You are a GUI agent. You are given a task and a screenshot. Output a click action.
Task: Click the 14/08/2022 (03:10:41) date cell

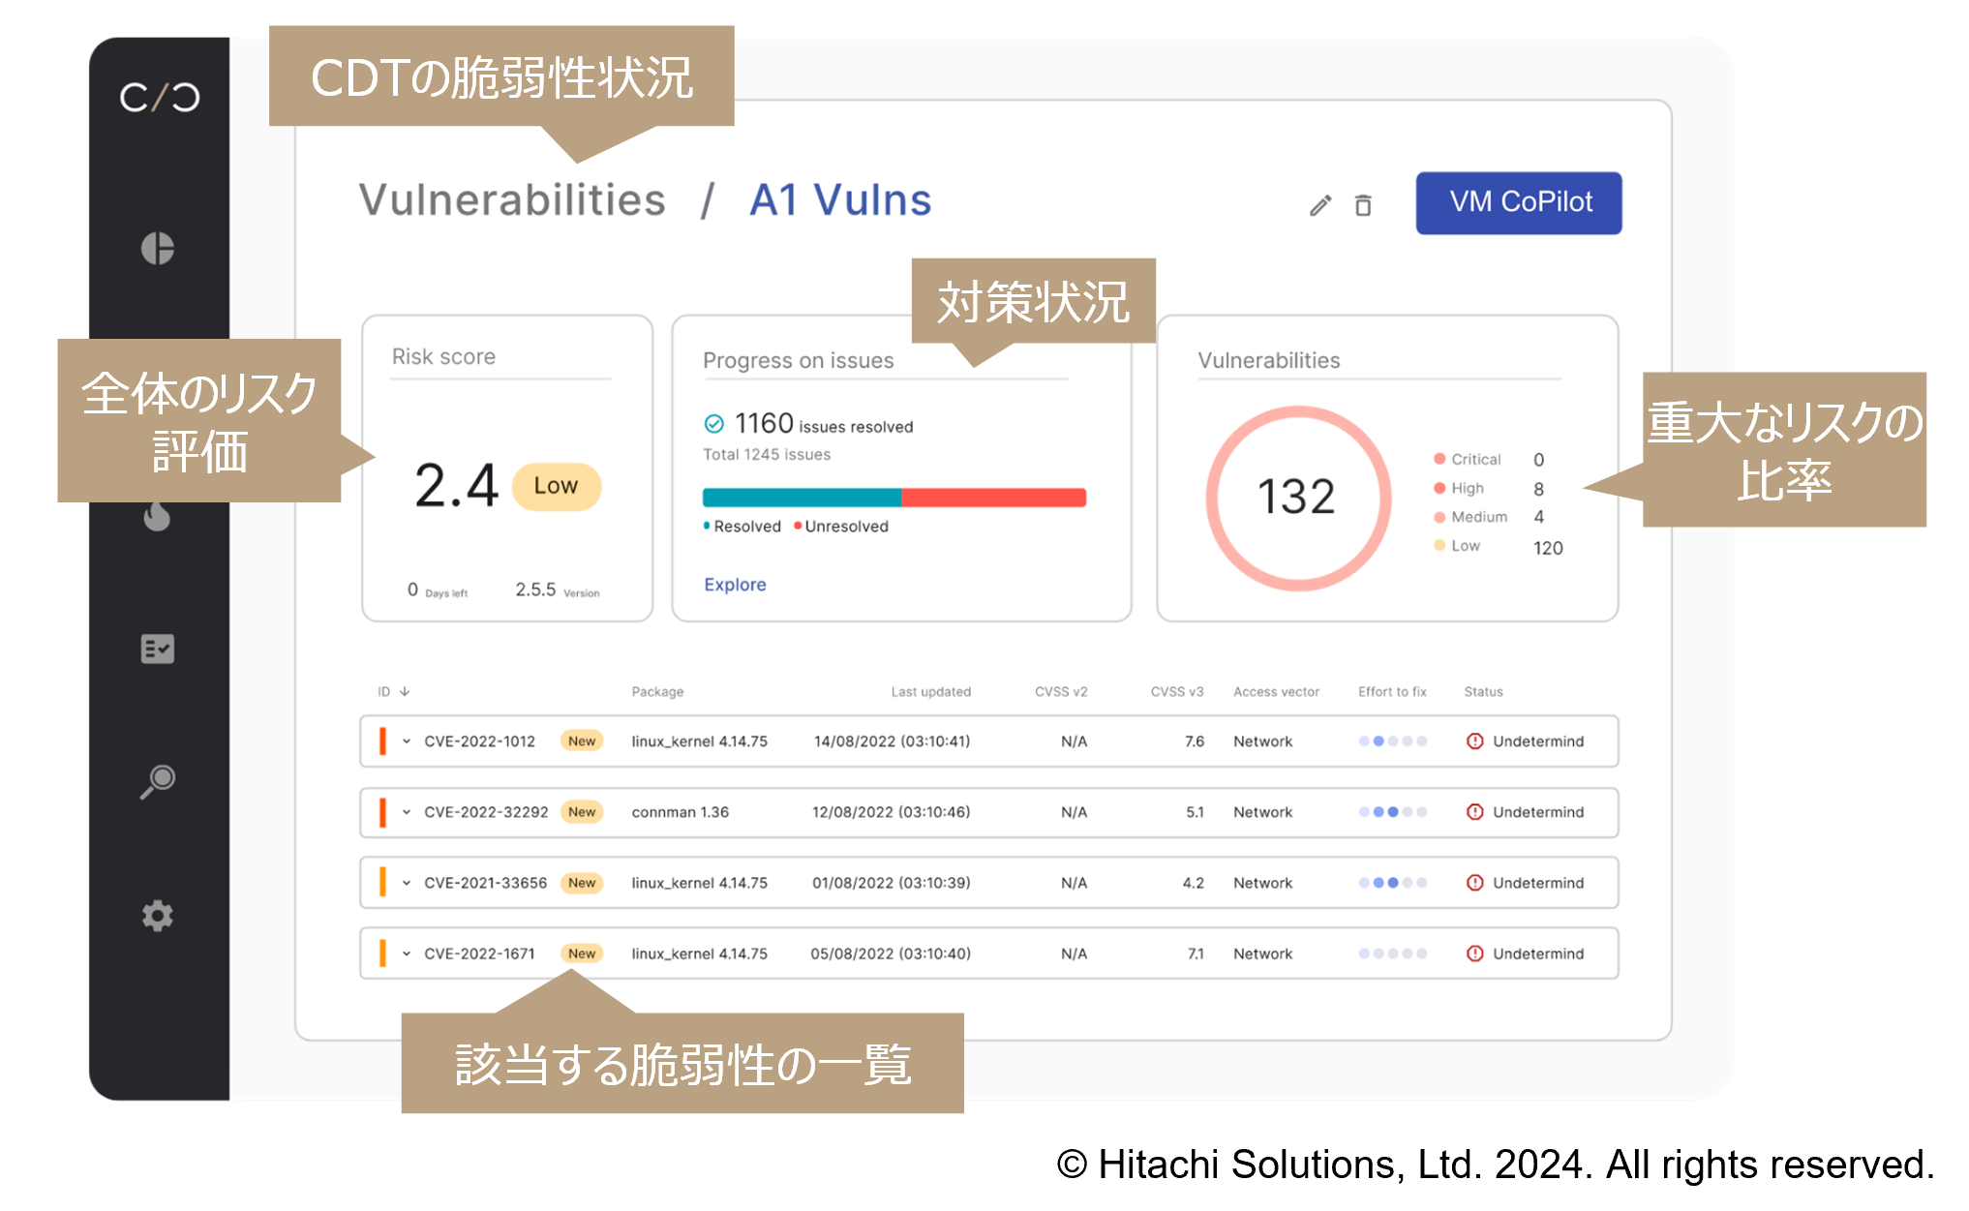(x=892, y=742)
